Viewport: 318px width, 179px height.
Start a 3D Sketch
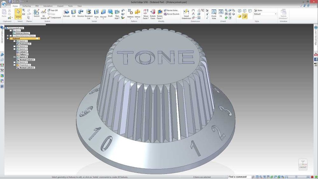(43, 14)
